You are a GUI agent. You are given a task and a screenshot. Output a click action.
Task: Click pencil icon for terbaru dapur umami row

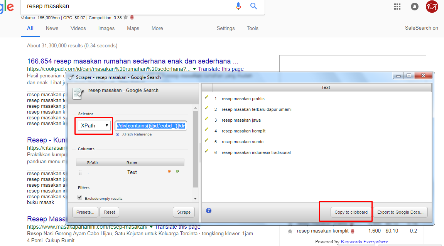tap(207, 108)
